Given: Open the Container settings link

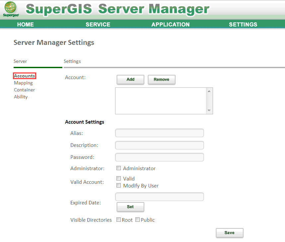Looking at the screenshot, I should pyautogui.click(x=24, y=90).
